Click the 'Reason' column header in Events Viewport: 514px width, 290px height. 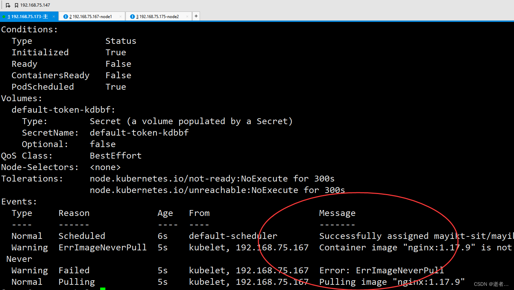[x=74, y=213]
